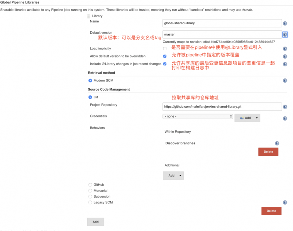293x231 pixels.
Task: Uncheck Allow default version to be overridden
Action: [x=165, y=56]
